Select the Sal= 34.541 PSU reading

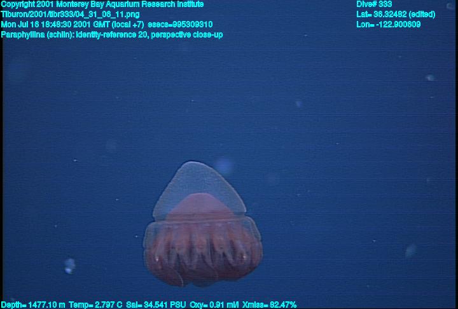156,305
